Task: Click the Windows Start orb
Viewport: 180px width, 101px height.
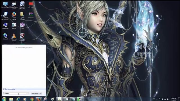Action: (x=4, y=99)
